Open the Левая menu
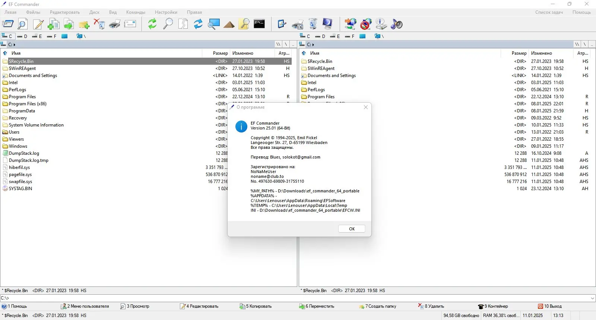This screenshot has height=320, width=596. [x=10, y=12]
